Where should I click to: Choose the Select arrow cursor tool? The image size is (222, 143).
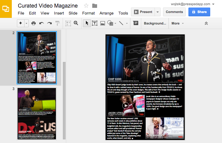87,23
